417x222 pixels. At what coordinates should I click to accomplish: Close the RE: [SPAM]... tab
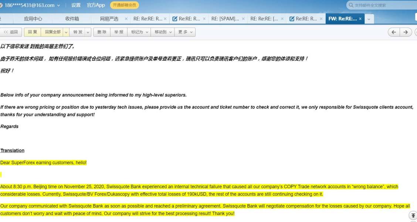tap(243, 18)
